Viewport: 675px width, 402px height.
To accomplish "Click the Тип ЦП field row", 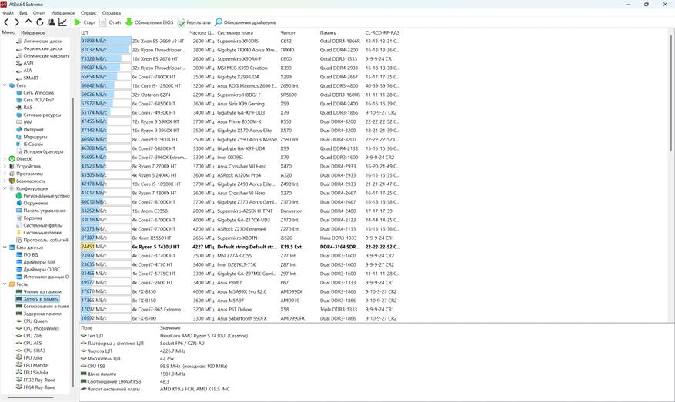I will (x=164, y=335).
